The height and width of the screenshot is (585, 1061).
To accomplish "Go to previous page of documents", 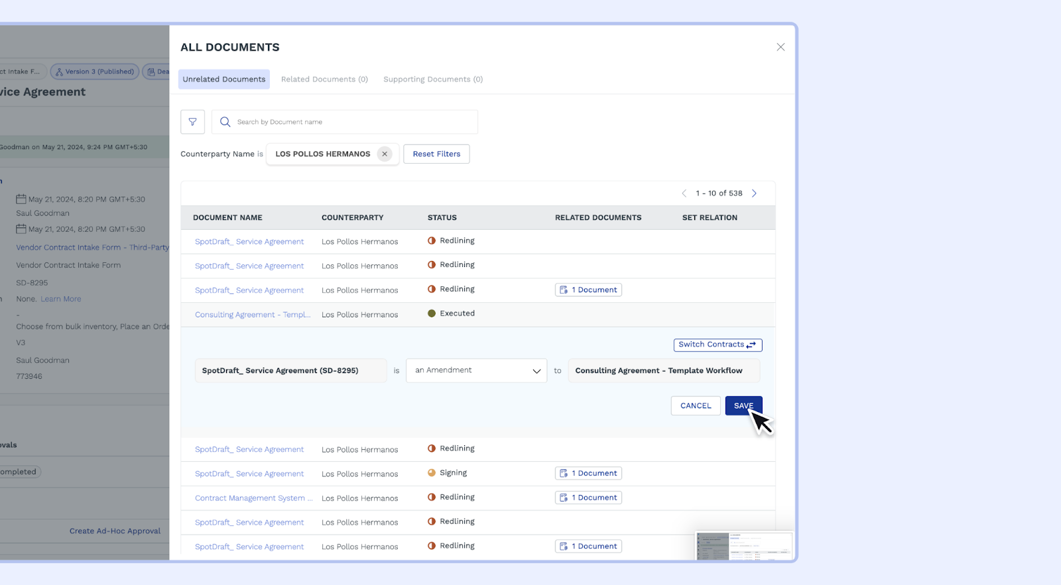I will pyautogui.click(x=684, y=193).
